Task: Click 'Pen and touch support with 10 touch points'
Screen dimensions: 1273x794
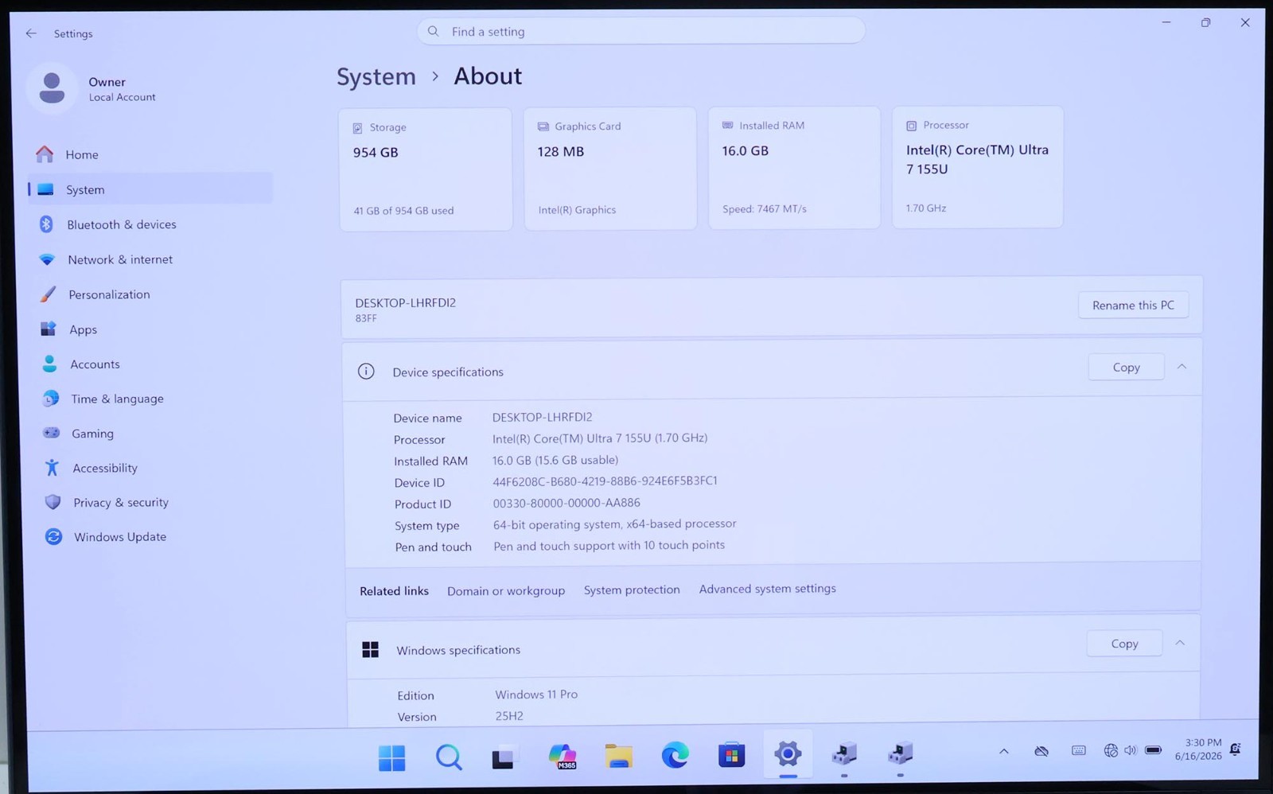Action: click(x=609, y=546)
